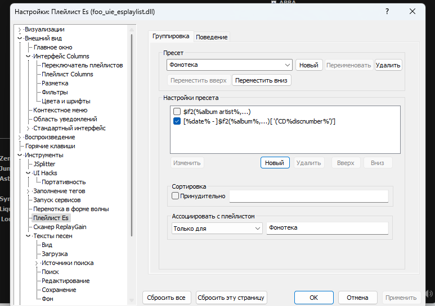Collapse the Тексты песен tree node
This screenshot has height=306, width=435.
pos(29,236)
